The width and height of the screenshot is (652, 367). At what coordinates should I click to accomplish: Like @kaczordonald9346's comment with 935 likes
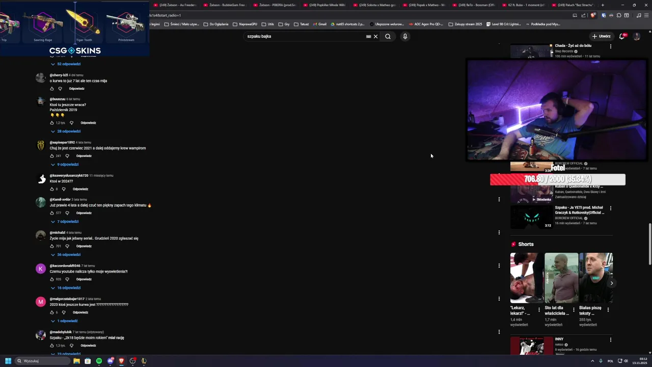point(52,279)
